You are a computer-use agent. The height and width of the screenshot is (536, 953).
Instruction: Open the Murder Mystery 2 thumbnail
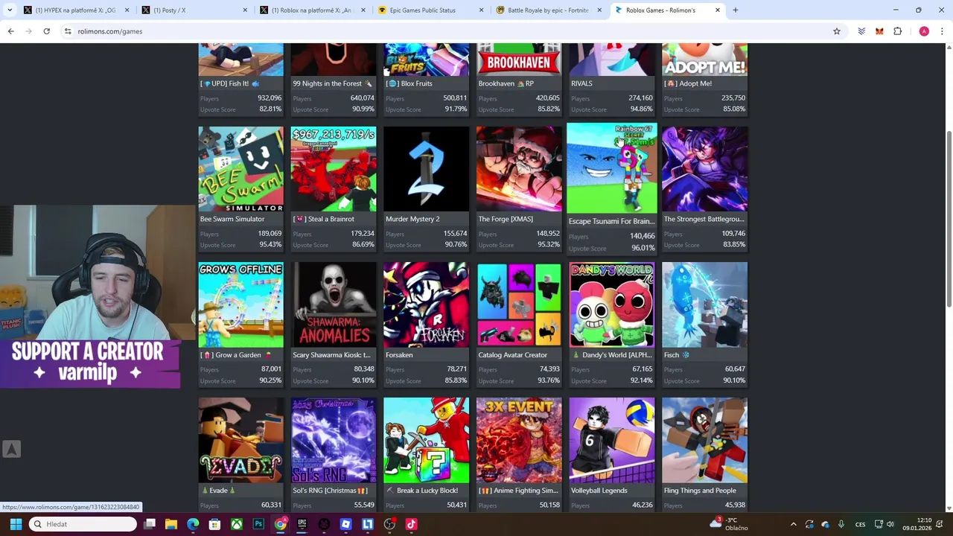(426, 169)
